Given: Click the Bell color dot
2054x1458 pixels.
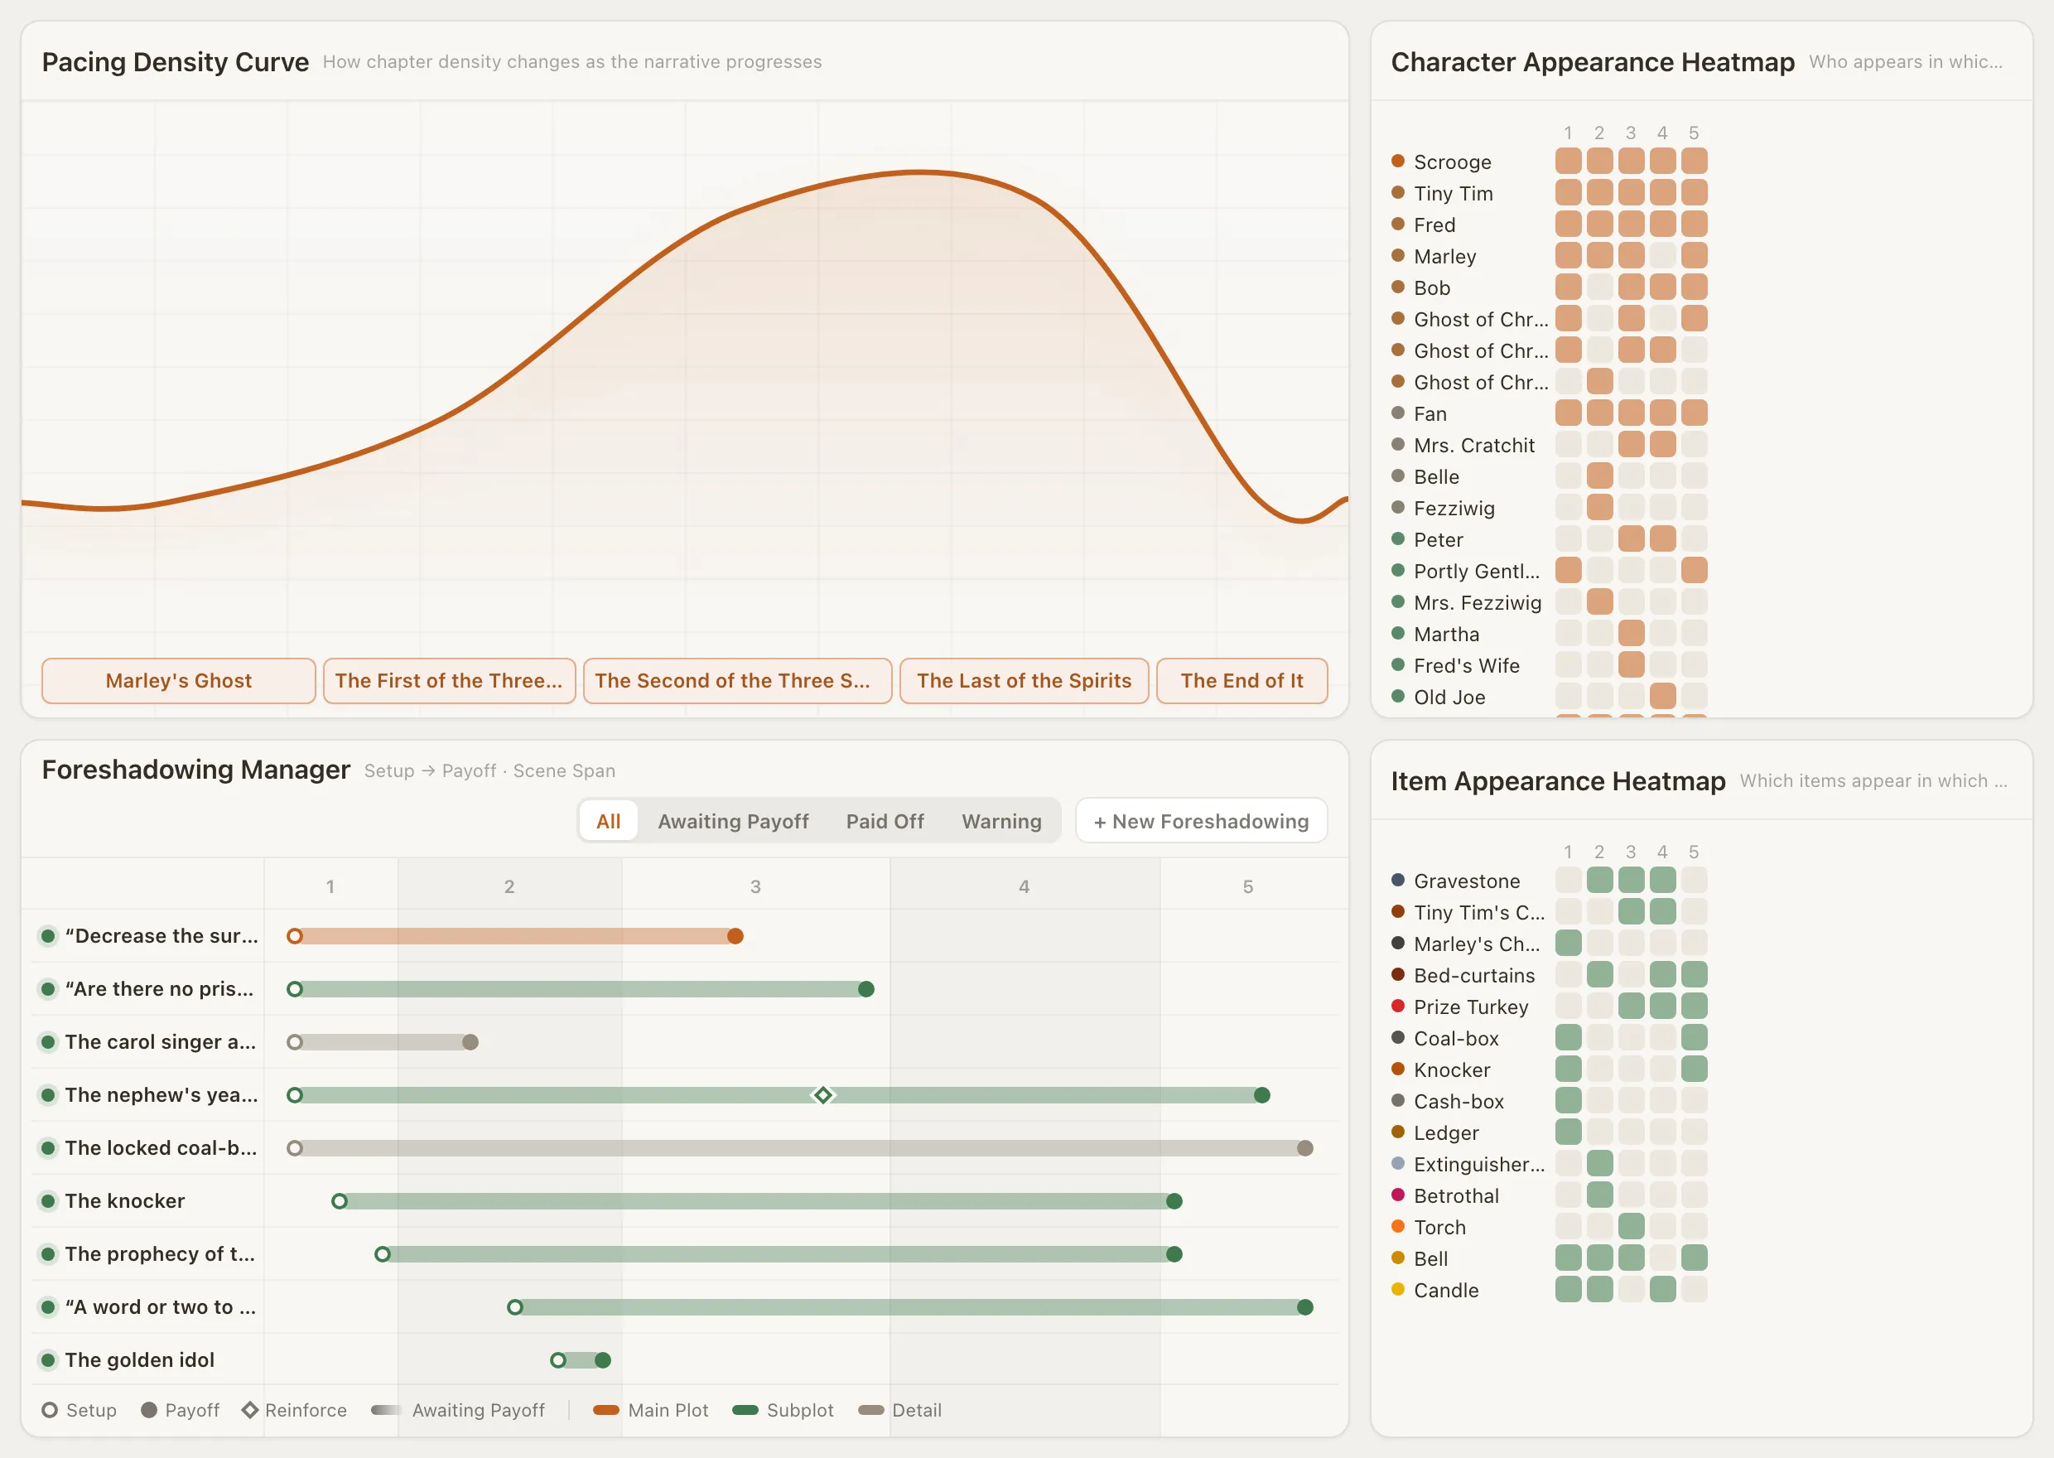Looking at the screenshot, I should [x=1398, y=1258].
